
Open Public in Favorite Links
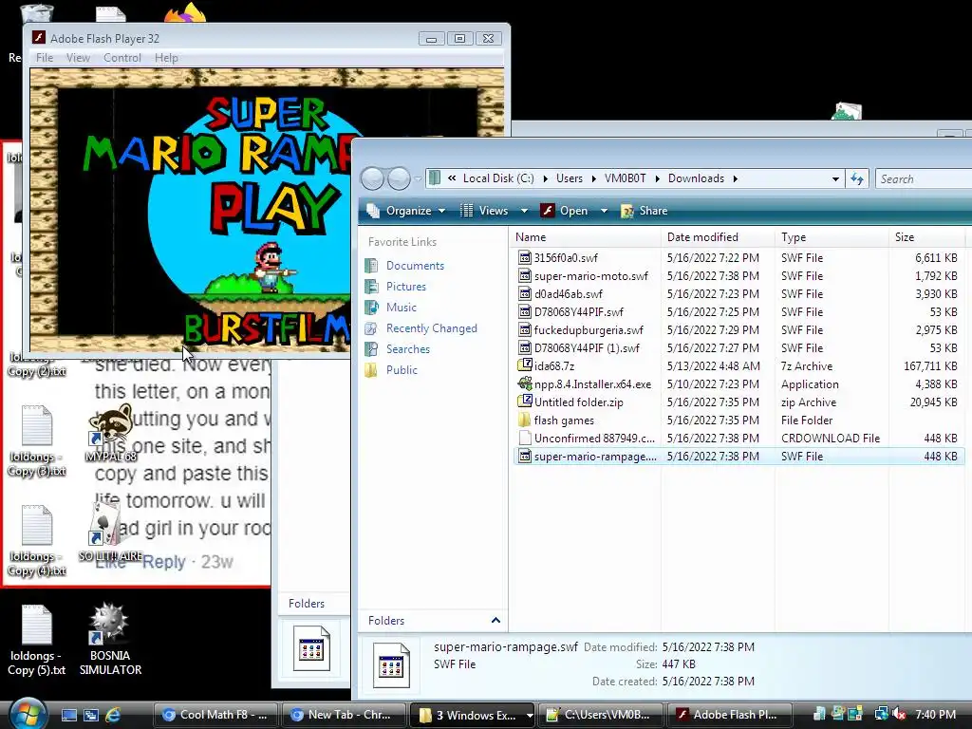coord(402,370)
